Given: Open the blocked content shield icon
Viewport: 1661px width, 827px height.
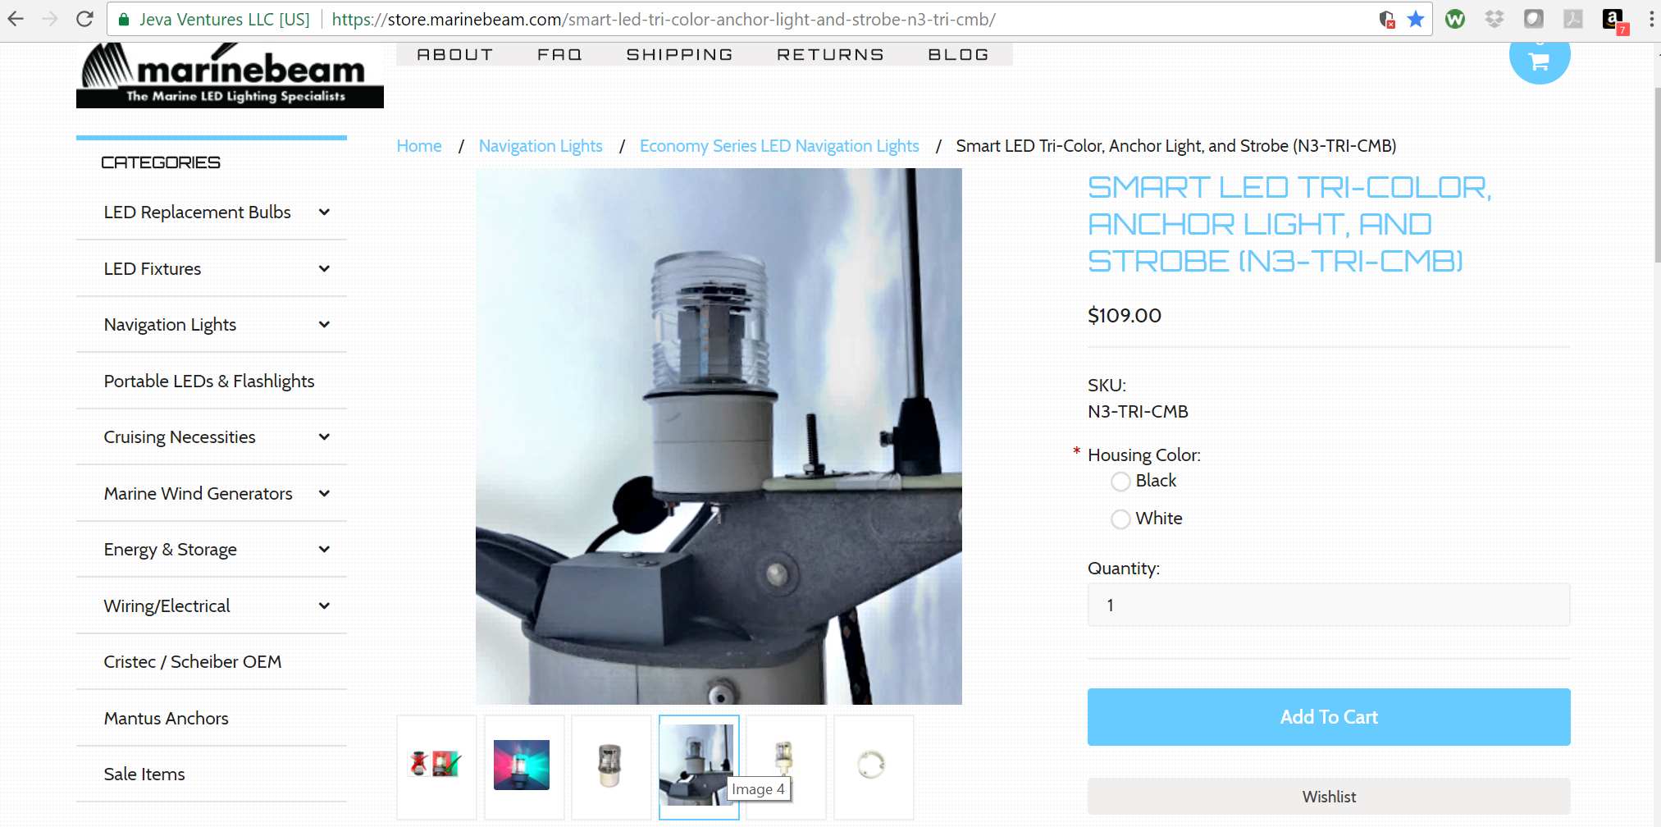Looking at the screenshot, I should point(1387,19).
